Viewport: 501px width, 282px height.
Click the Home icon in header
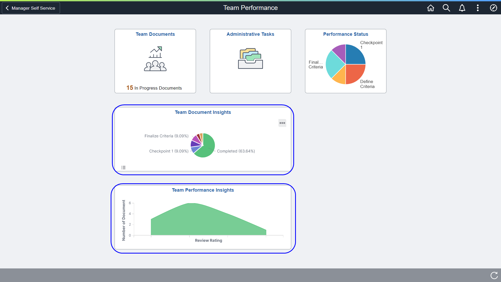pos(431,8)
